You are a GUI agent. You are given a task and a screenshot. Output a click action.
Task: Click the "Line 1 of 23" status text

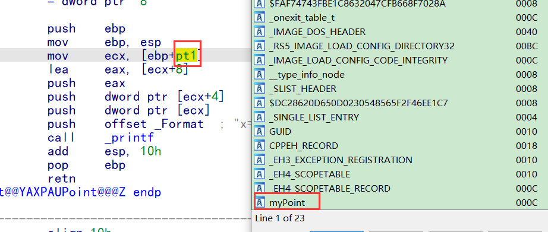pos(280,219)
